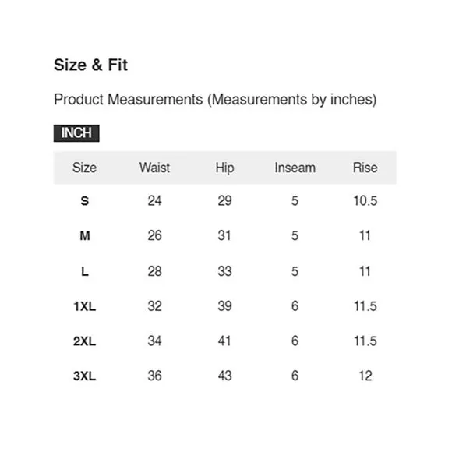Click rise value 10.5 for size S
Image resolution: width=452 pixels, height=452 pixels.
tap(365, 201)
